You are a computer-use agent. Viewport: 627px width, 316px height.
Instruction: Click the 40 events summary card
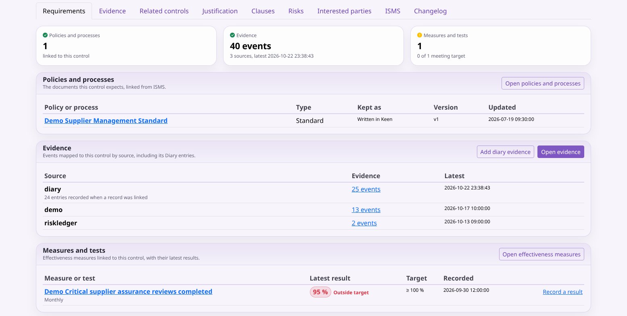click(313, 46)
